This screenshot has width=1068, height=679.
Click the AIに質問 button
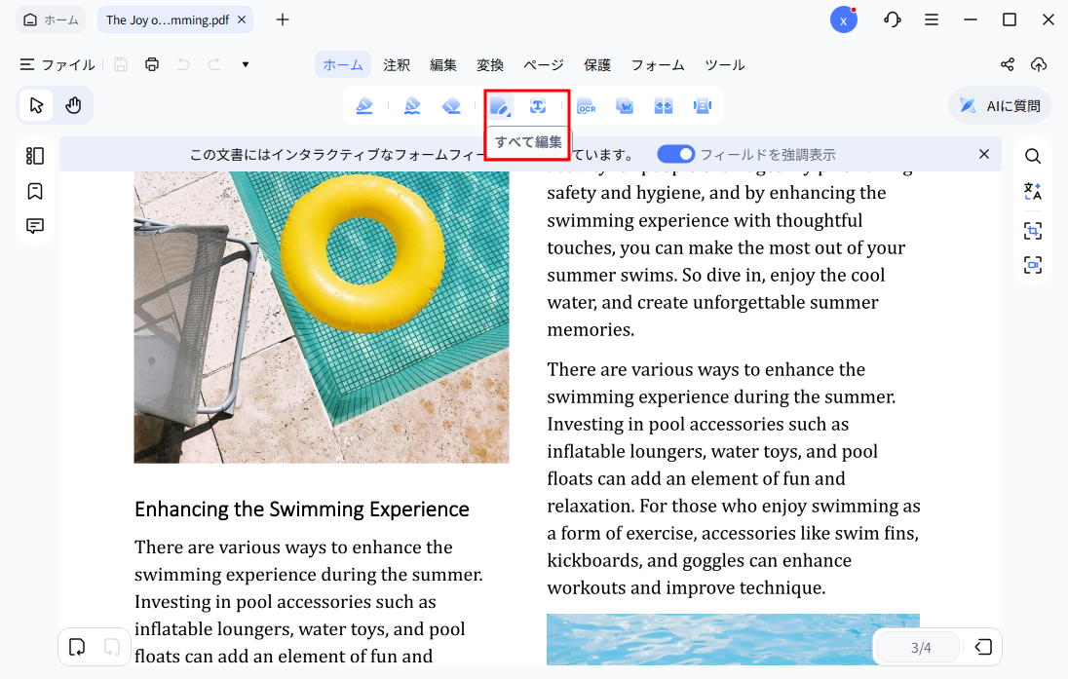tap(1000, 106)
